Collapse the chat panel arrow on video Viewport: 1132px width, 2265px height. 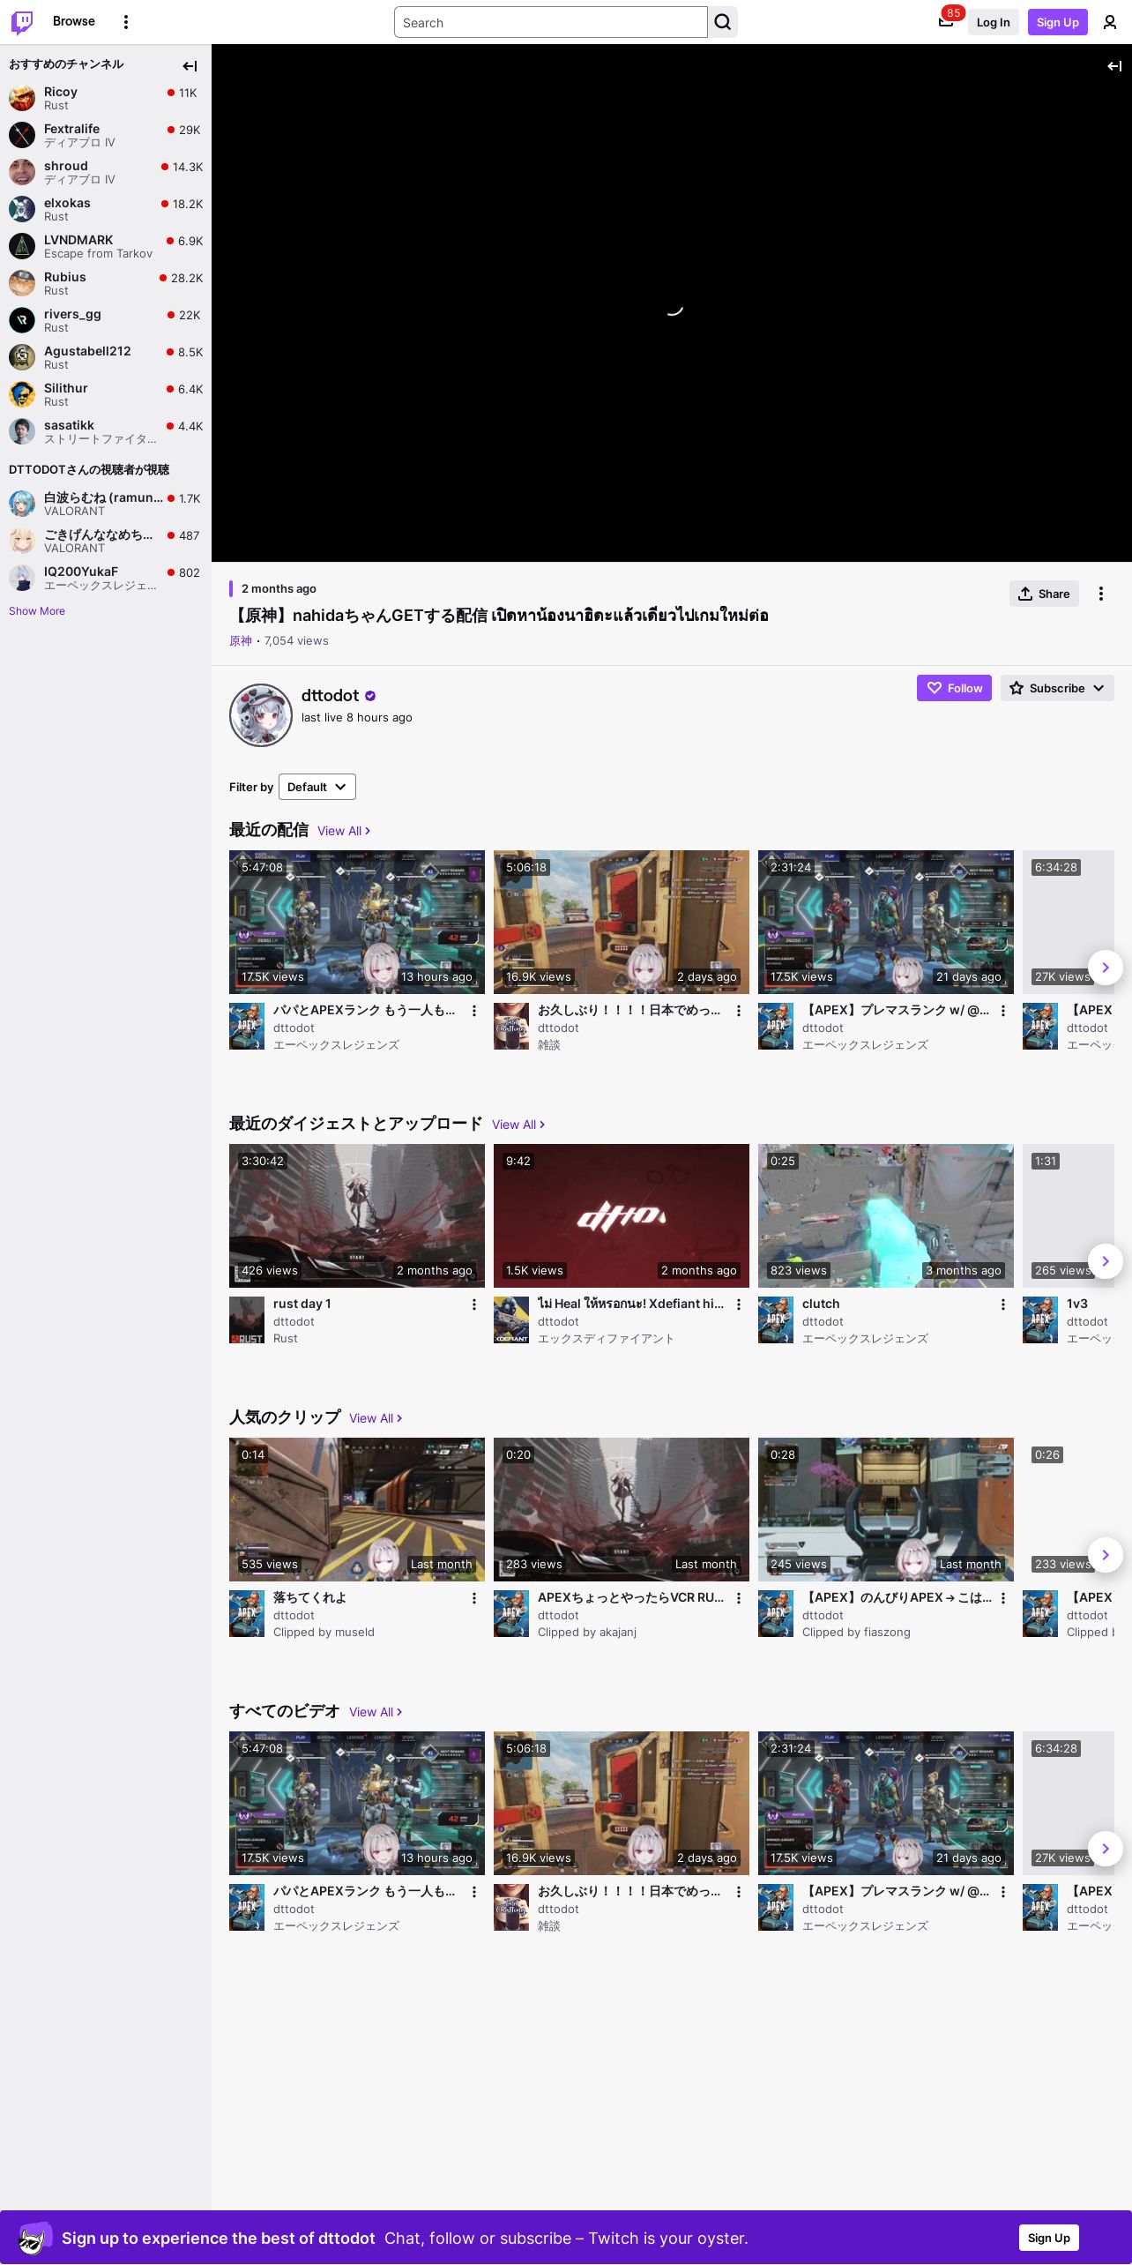tap(1114, 66)
